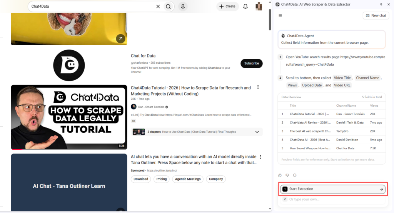Play the Chat4Data Tutorial video thumbnail
394x213 pixels.
tap(69, 117)
